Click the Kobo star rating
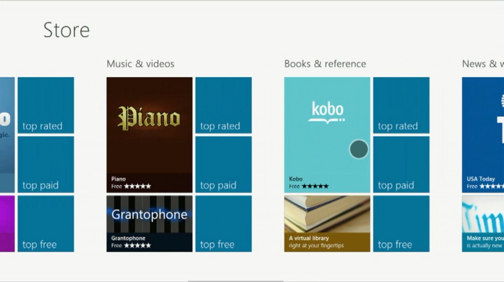This screenshot has width=504, height=282. (315, 186)
